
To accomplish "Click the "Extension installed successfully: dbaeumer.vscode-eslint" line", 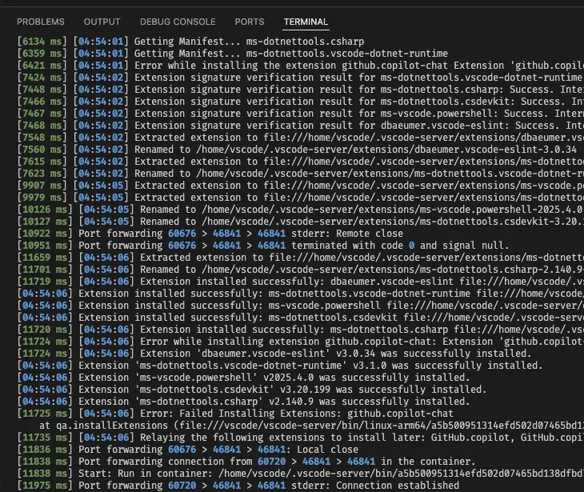I will click(x=301, y=281).
